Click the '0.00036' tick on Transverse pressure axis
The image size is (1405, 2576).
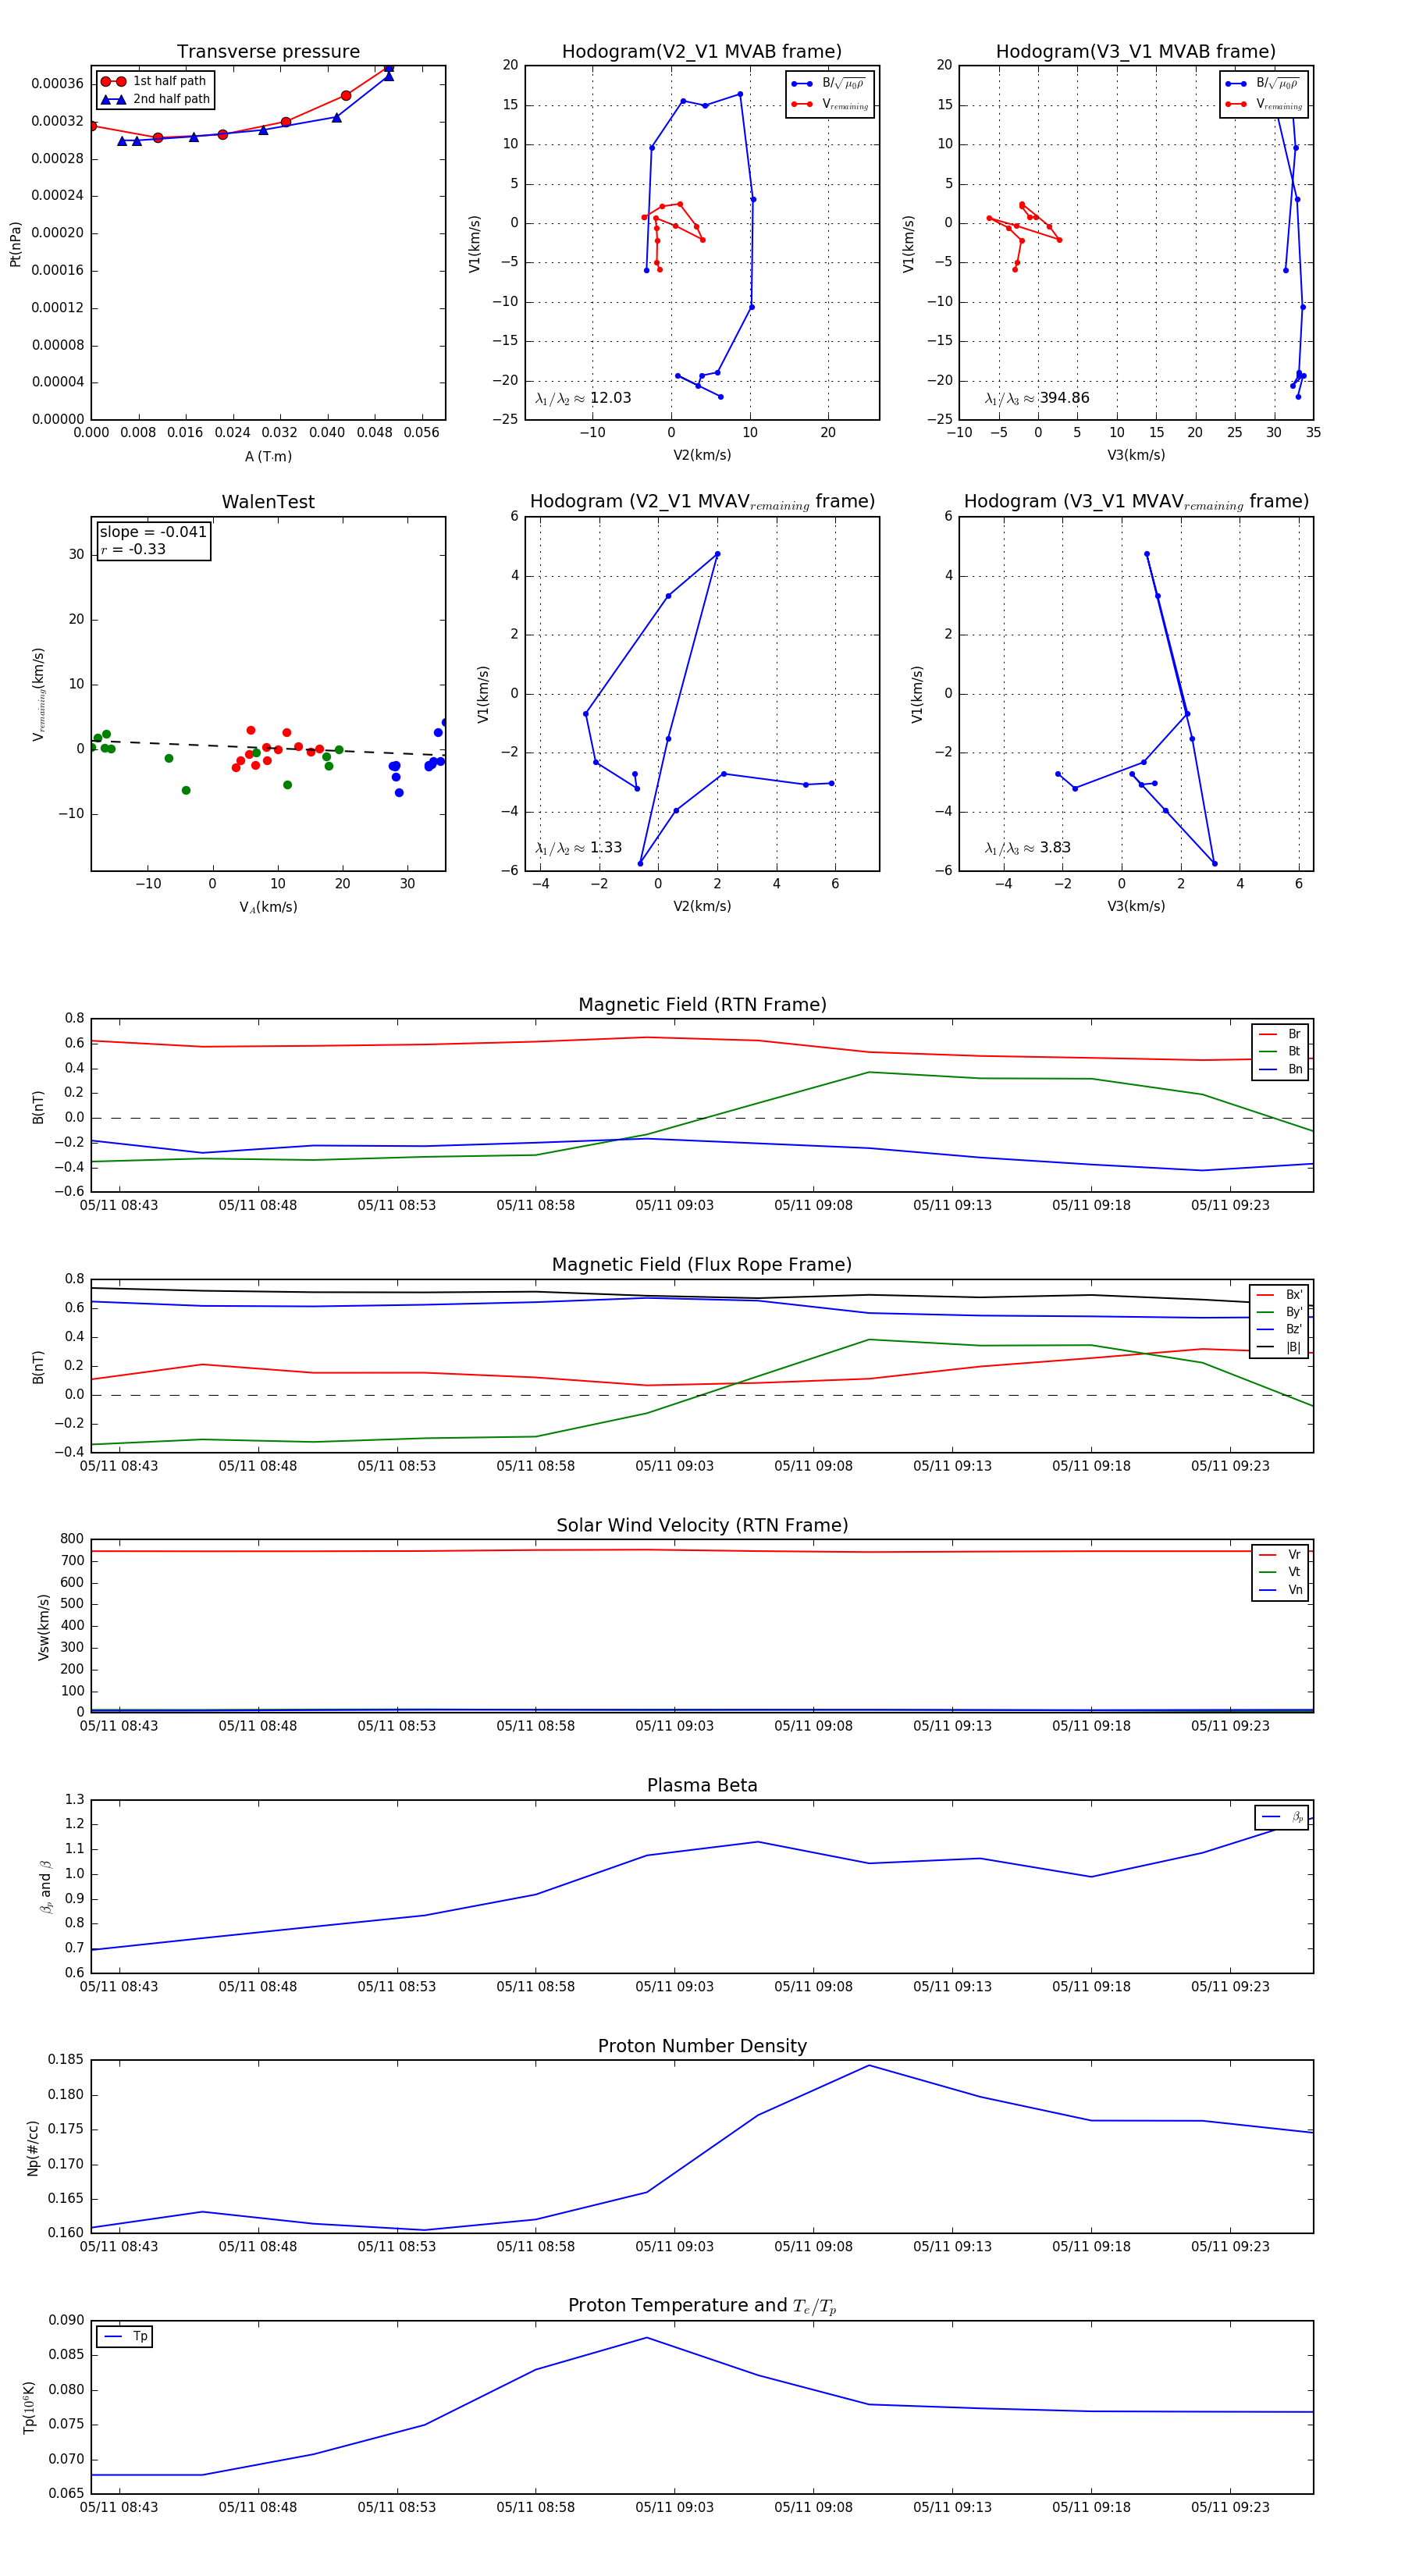(x=58, y=84)
